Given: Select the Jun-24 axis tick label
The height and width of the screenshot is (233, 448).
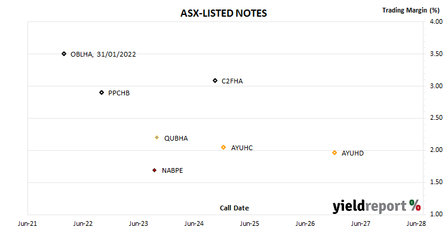Looking at the screenshot, I should 194,223.
